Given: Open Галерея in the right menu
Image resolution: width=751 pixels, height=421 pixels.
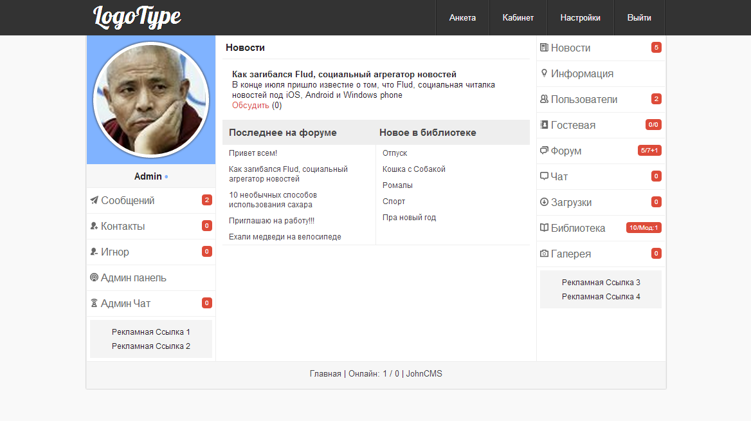Looking at the screenshot, I should coord(601,254).
